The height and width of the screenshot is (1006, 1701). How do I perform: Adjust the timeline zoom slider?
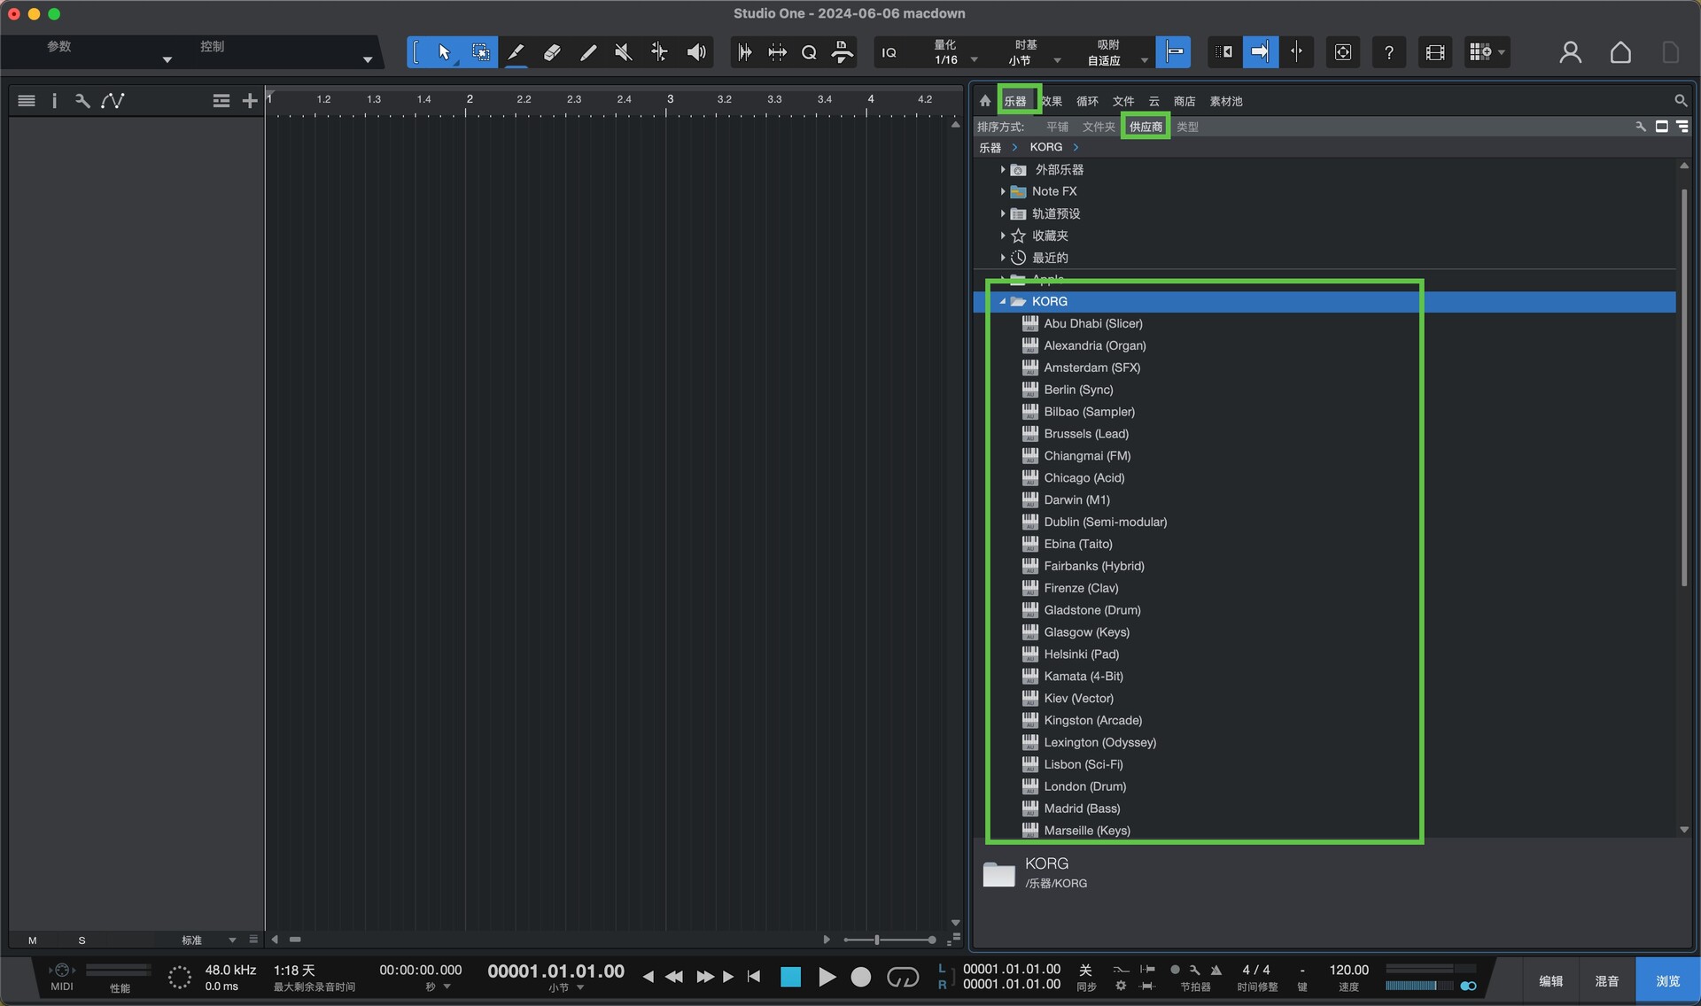tap(877, 940)
